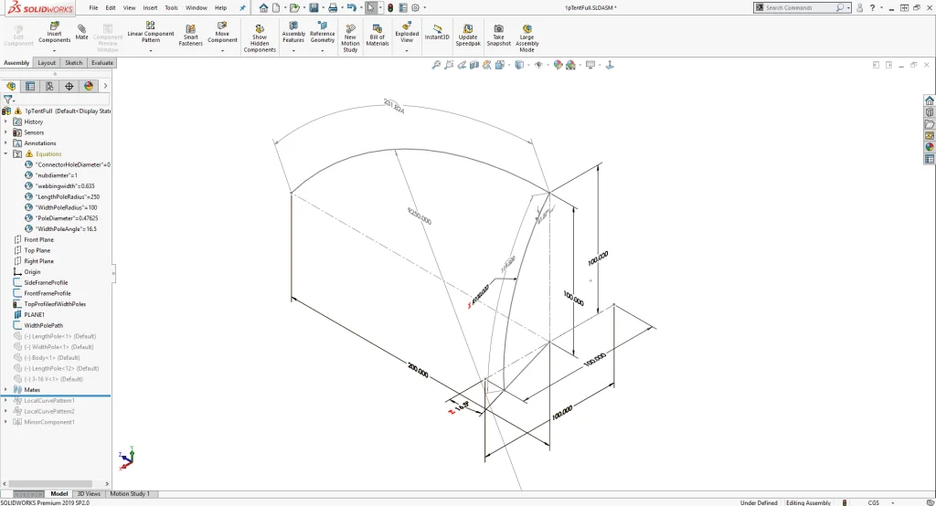Click Take Snapshot in the toolbar

(498, 34)
